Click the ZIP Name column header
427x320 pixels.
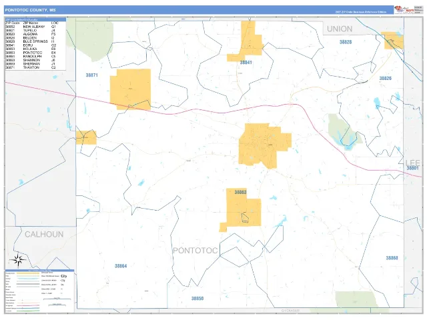pyautogui.click(x=29, y=23)
